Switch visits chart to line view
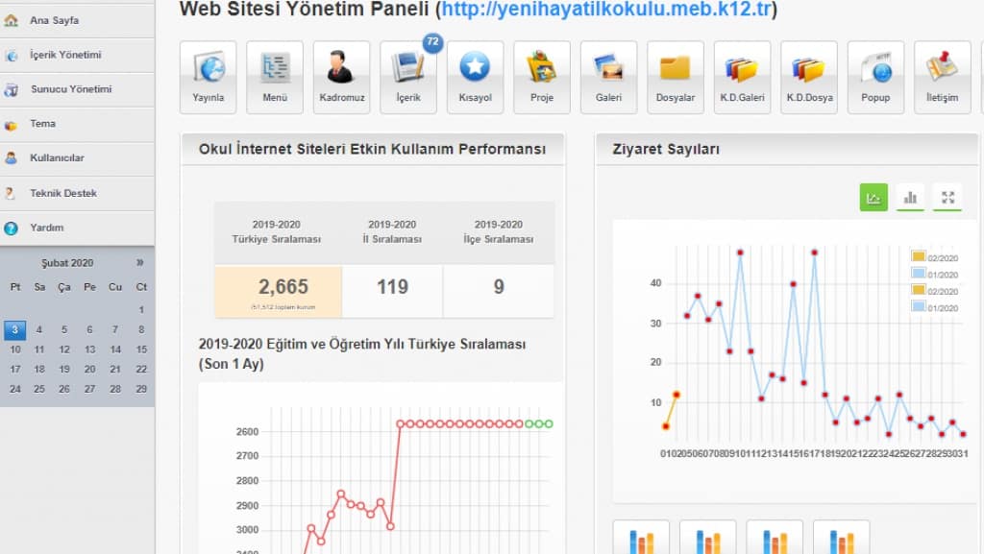984x554 pixels. pyautogui.click(x=873, y=198)
